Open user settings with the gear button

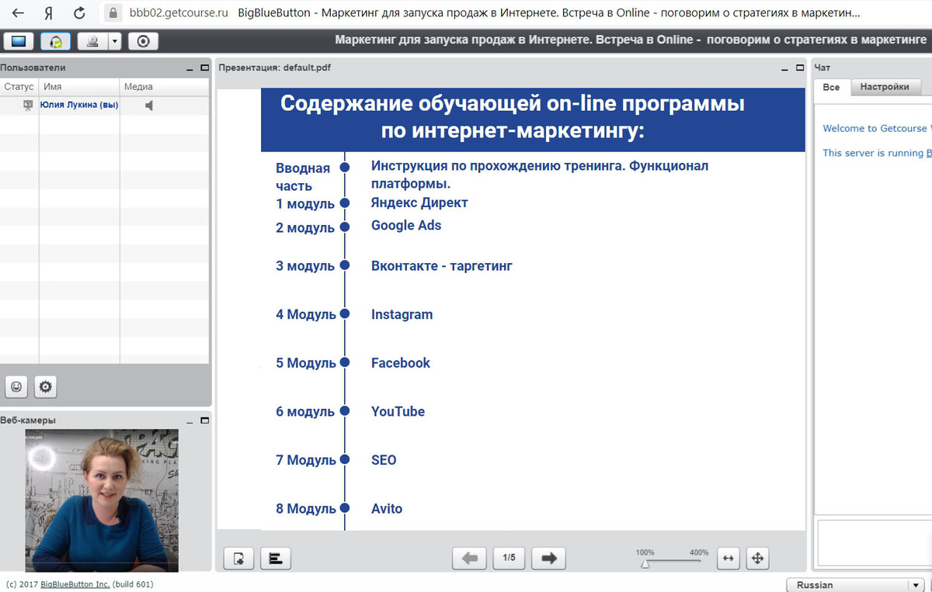45,386
